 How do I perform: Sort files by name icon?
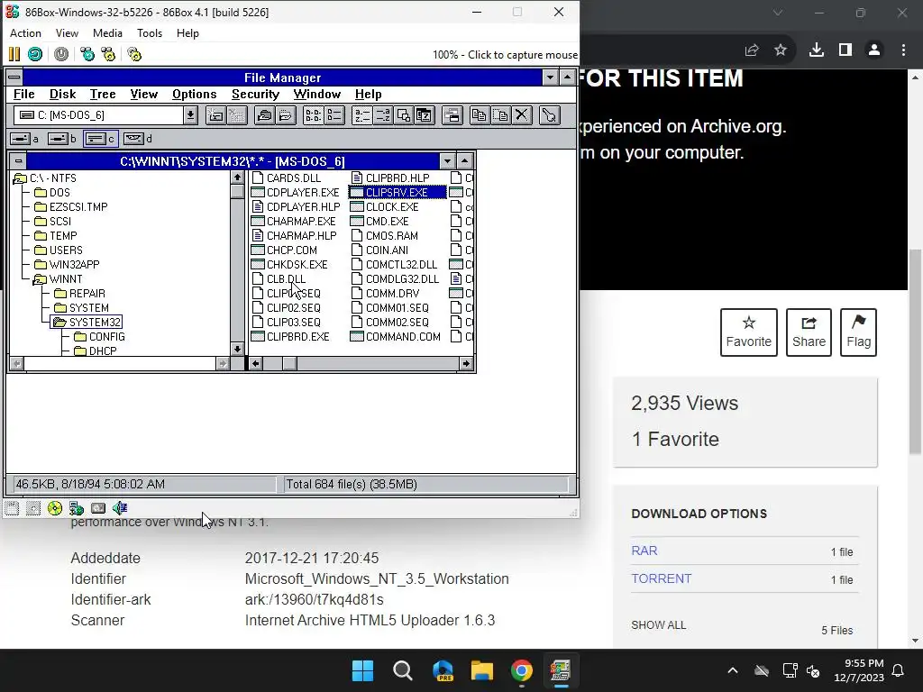click(362, 115)
